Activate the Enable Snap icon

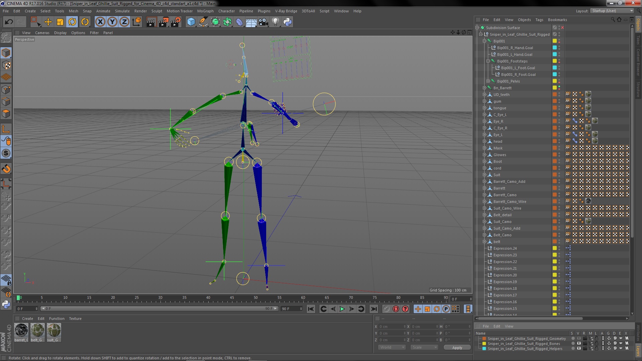pos(6,169)
